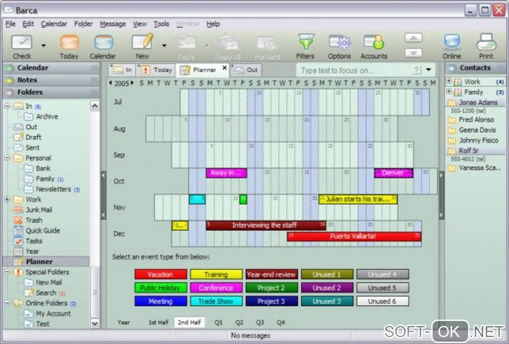
Task: Go to next year arrow
Action: point(132,83)
